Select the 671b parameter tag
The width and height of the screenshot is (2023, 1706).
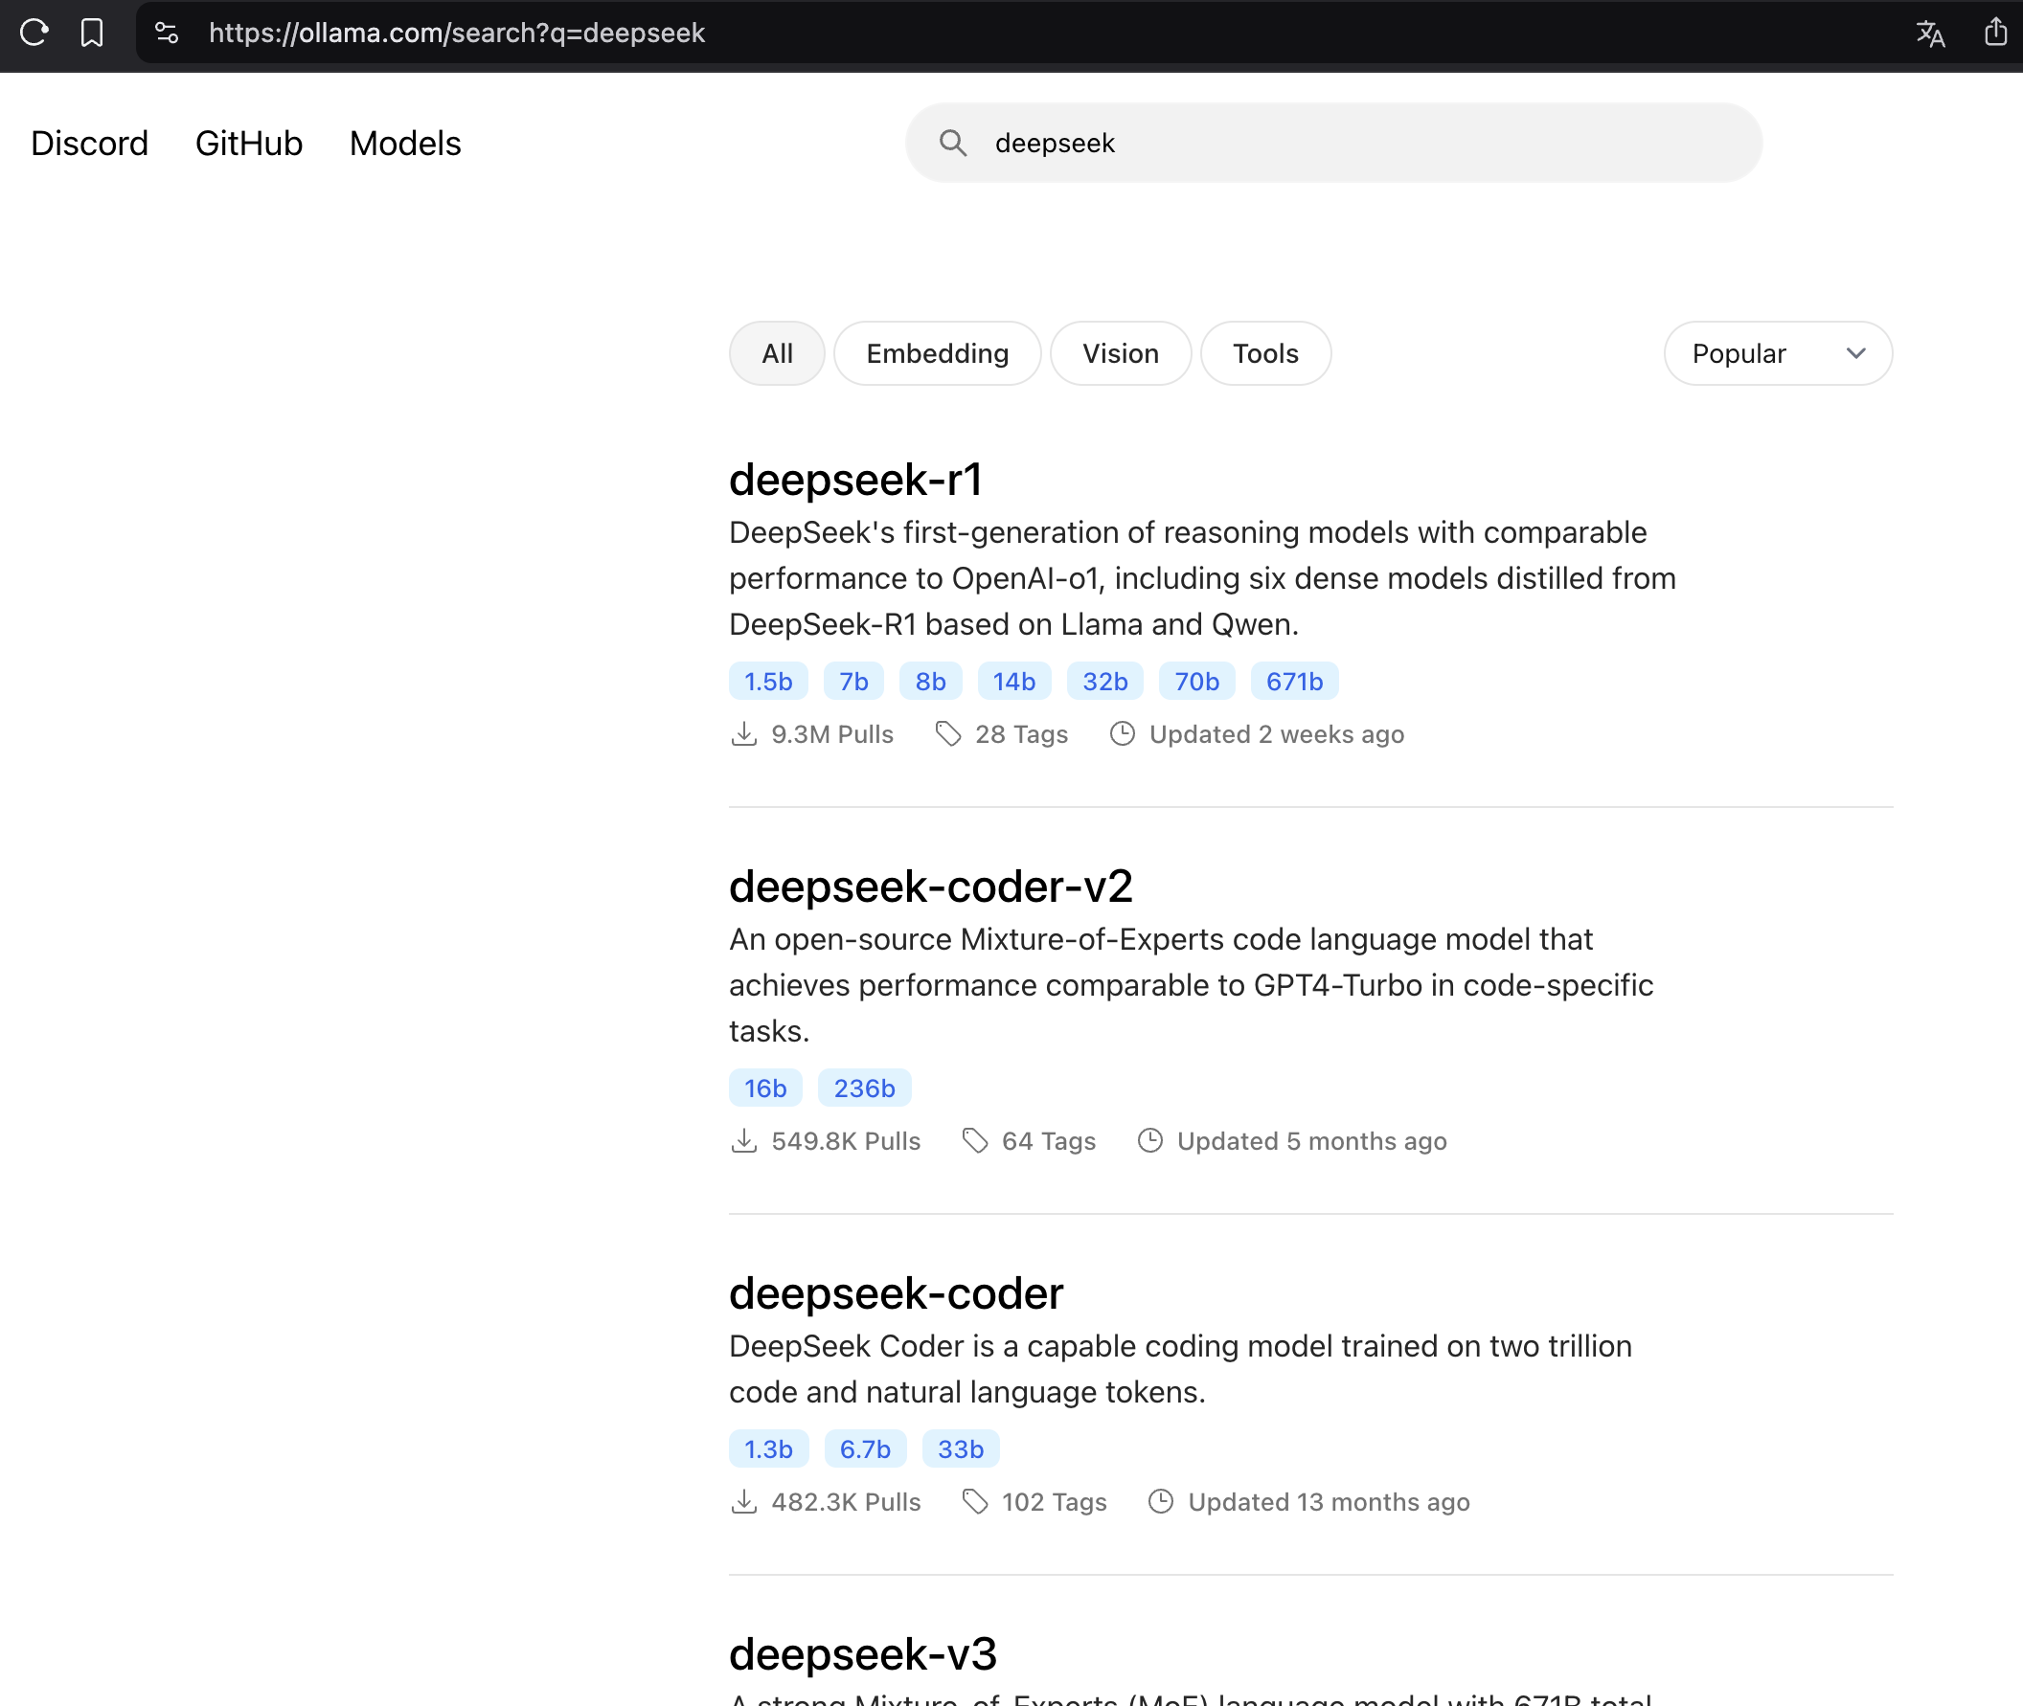coord(1293,681)
